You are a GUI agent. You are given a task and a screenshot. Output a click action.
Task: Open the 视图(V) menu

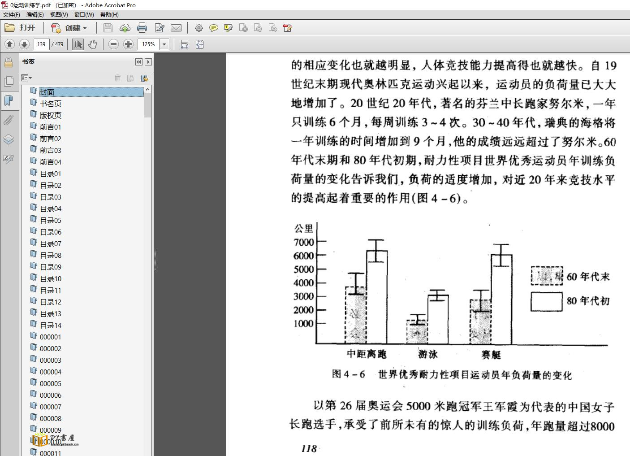click(x=59, y=14)
